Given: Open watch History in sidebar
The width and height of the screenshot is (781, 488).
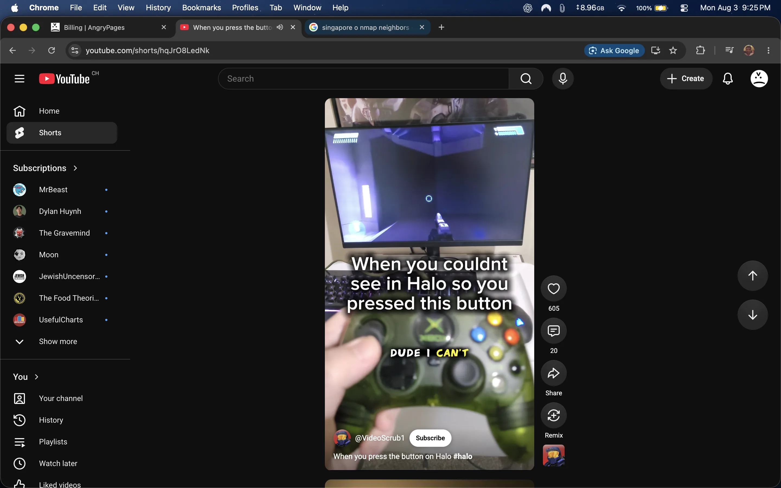Looking at the screenshot, I should [61, 420].
